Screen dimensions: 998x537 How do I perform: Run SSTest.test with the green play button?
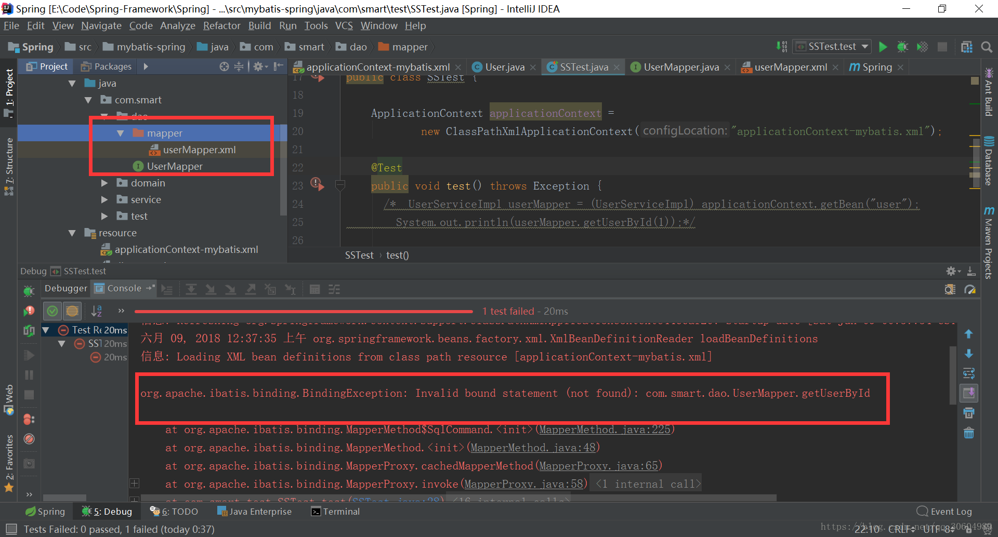coord(883,47)
